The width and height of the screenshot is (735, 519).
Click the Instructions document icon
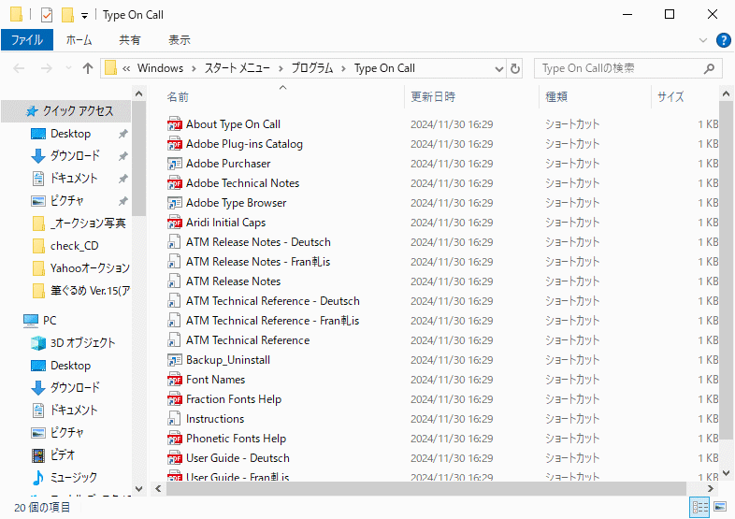[x=174, y=419]
